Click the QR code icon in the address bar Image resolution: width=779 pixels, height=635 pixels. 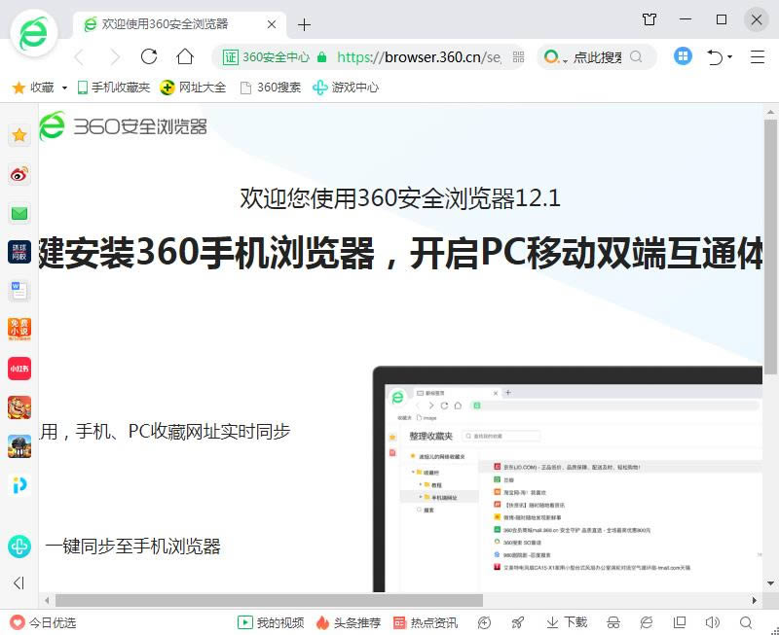pyautogui.click(x=518, y=57)
